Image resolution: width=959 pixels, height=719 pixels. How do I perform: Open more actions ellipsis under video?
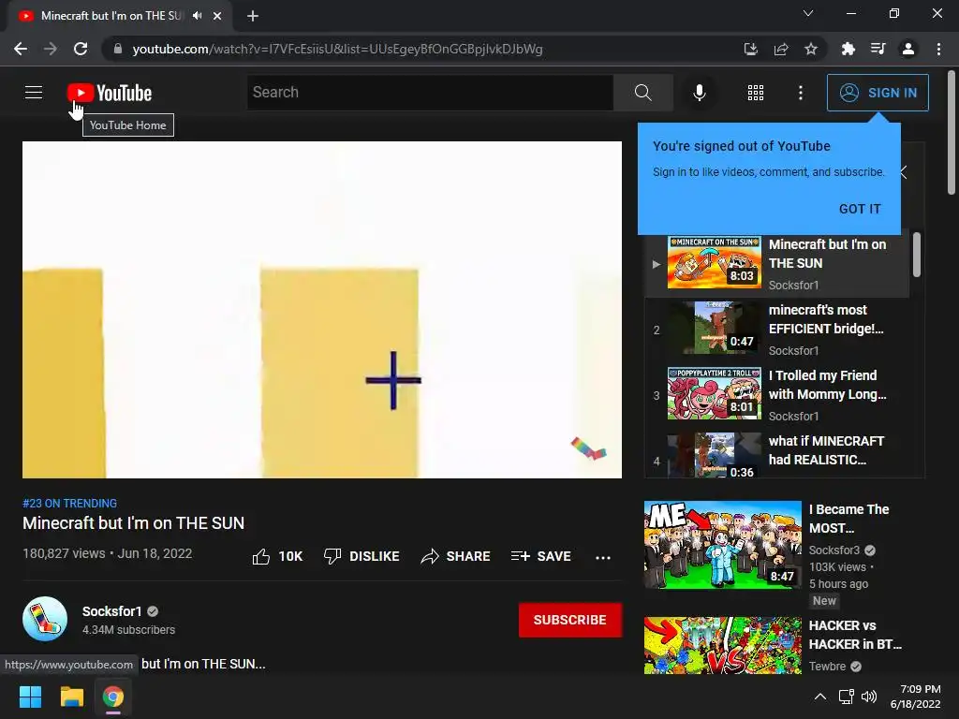603,557
